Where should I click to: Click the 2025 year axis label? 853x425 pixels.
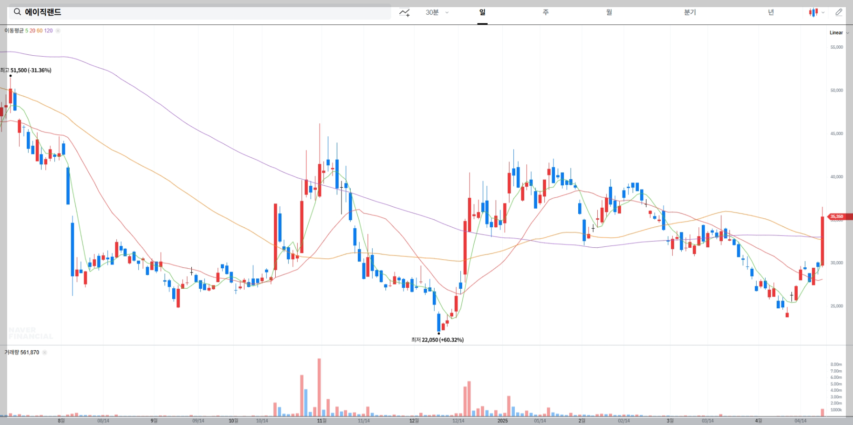[x=502, y=421]
